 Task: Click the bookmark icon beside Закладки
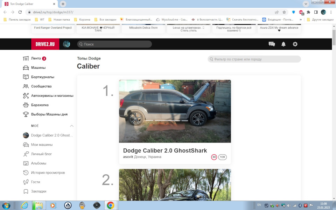26,191
